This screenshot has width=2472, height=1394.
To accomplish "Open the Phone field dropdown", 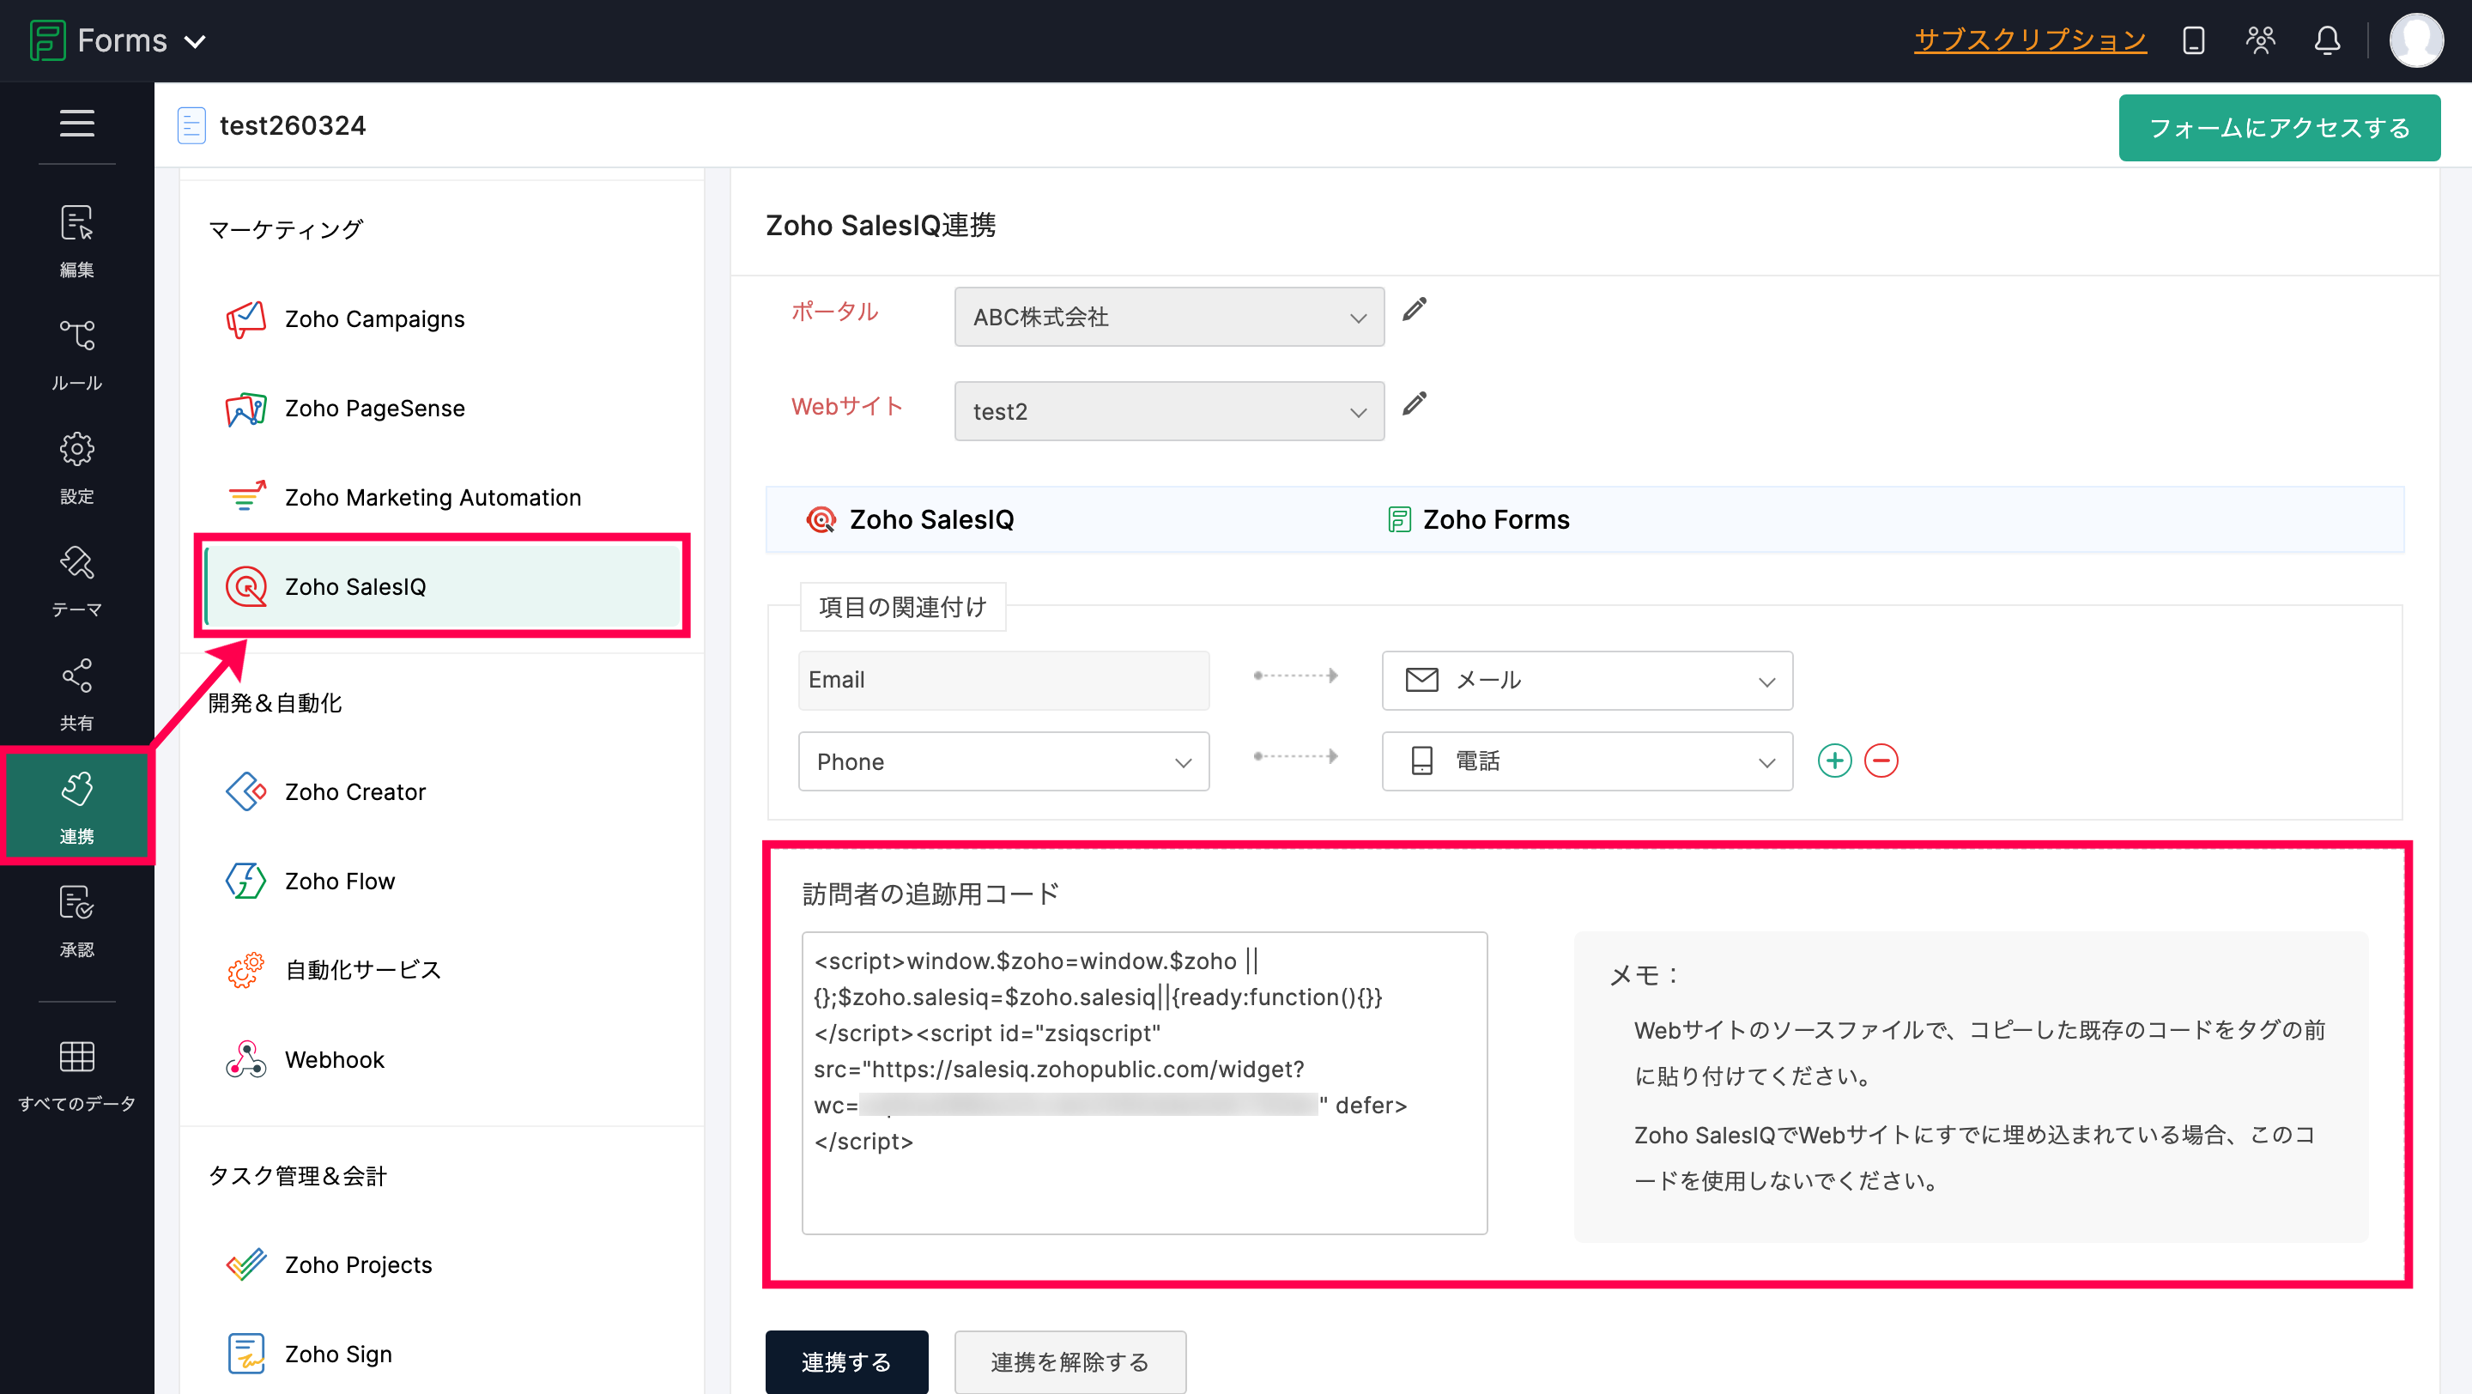I will (1003, 761).
